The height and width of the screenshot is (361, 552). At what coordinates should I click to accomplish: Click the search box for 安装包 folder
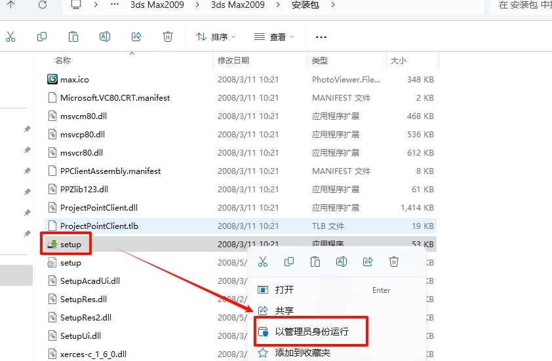pyautogui.click(x=521, y=5)
